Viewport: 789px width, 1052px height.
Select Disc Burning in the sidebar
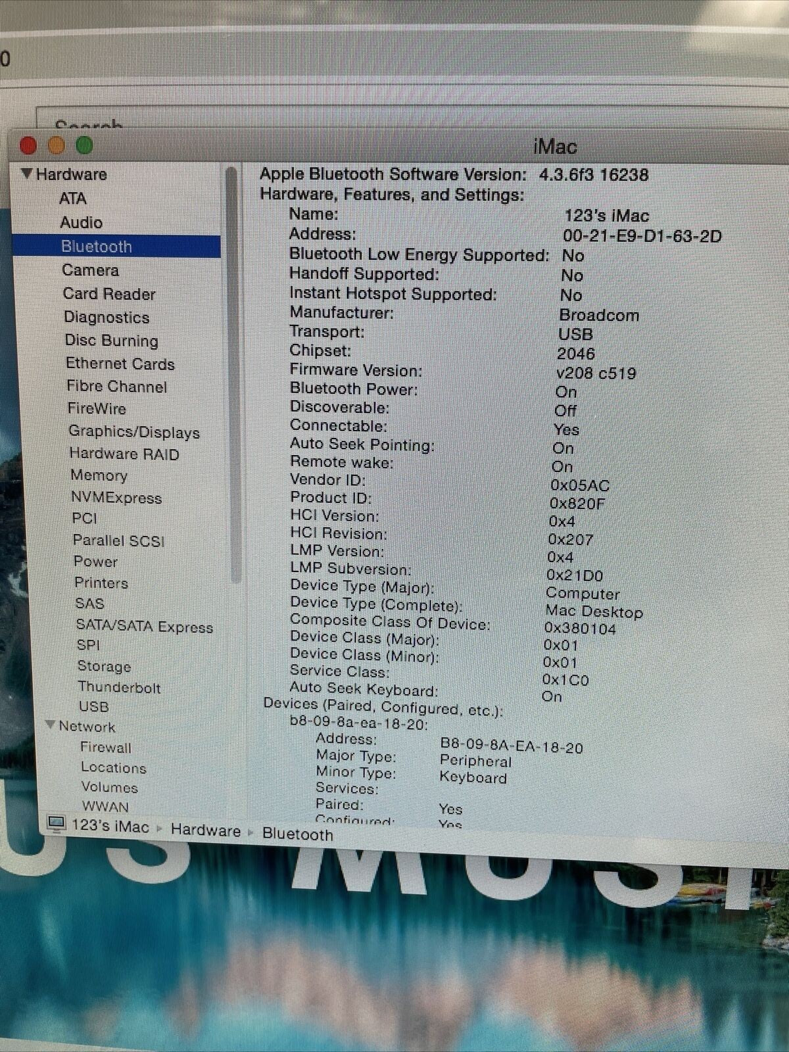click(111, 341)
